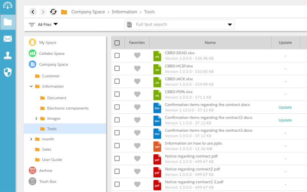Screen dimensions: 307x192
Task: Open the full text search dropdown arrow
Action: point(230,25)
